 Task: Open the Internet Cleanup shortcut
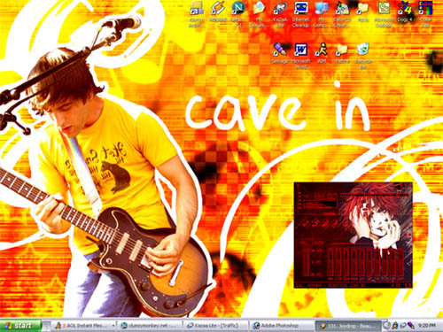coord(300,14)
